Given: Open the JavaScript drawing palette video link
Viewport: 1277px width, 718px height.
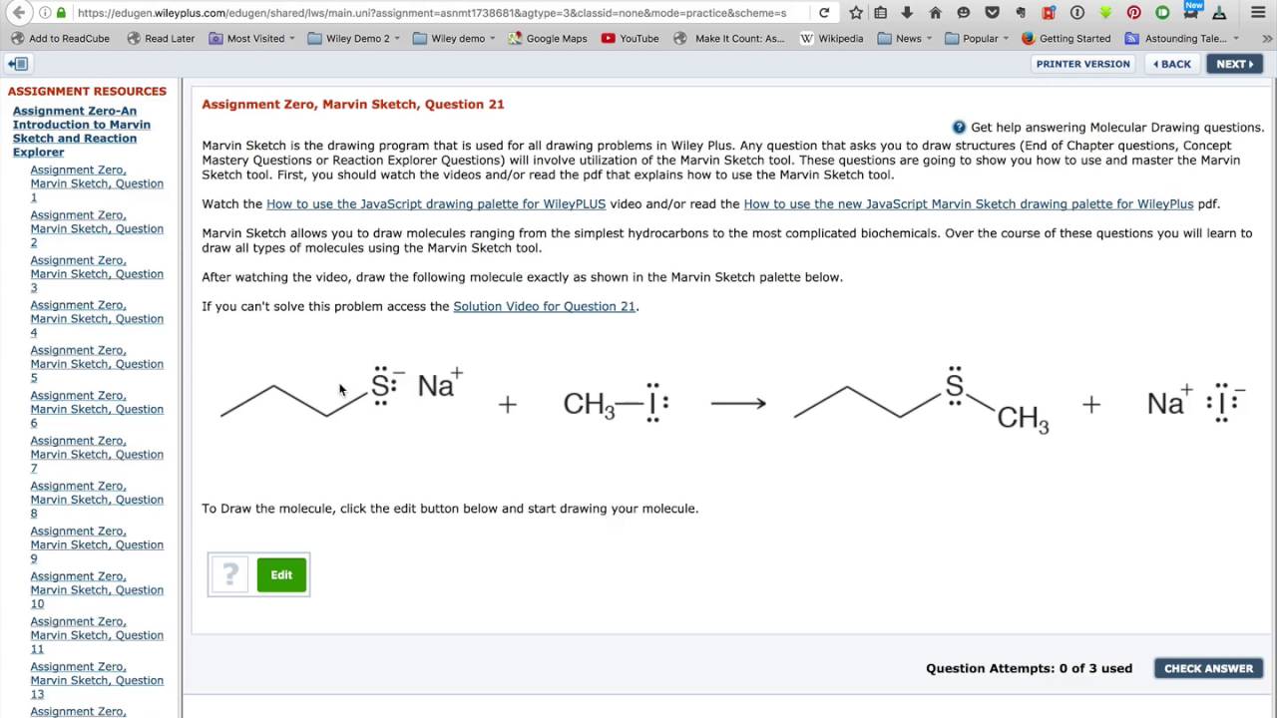Looking at the screenshot, I should click(x=436, y=203).
